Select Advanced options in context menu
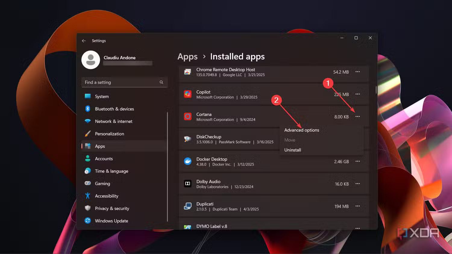 pos(302,130)
